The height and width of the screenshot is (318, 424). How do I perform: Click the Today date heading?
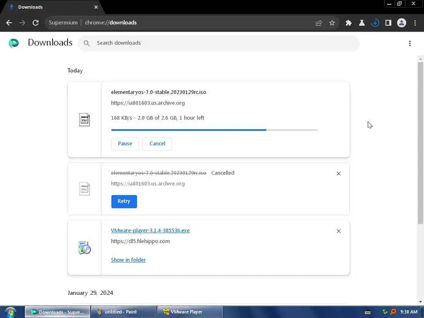75,70
